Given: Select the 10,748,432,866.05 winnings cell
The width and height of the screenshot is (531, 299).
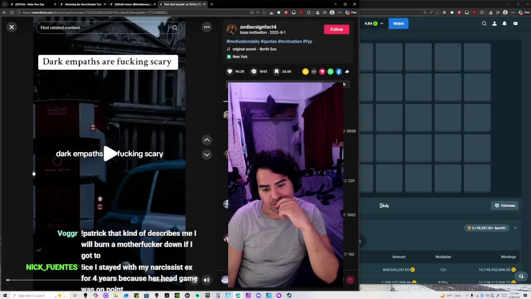Looking at the screenshot, I should click(x=497, y=270).
